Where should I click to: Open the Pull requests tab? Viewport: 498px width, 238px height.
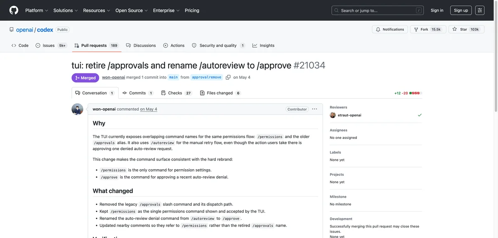[96, 46]
